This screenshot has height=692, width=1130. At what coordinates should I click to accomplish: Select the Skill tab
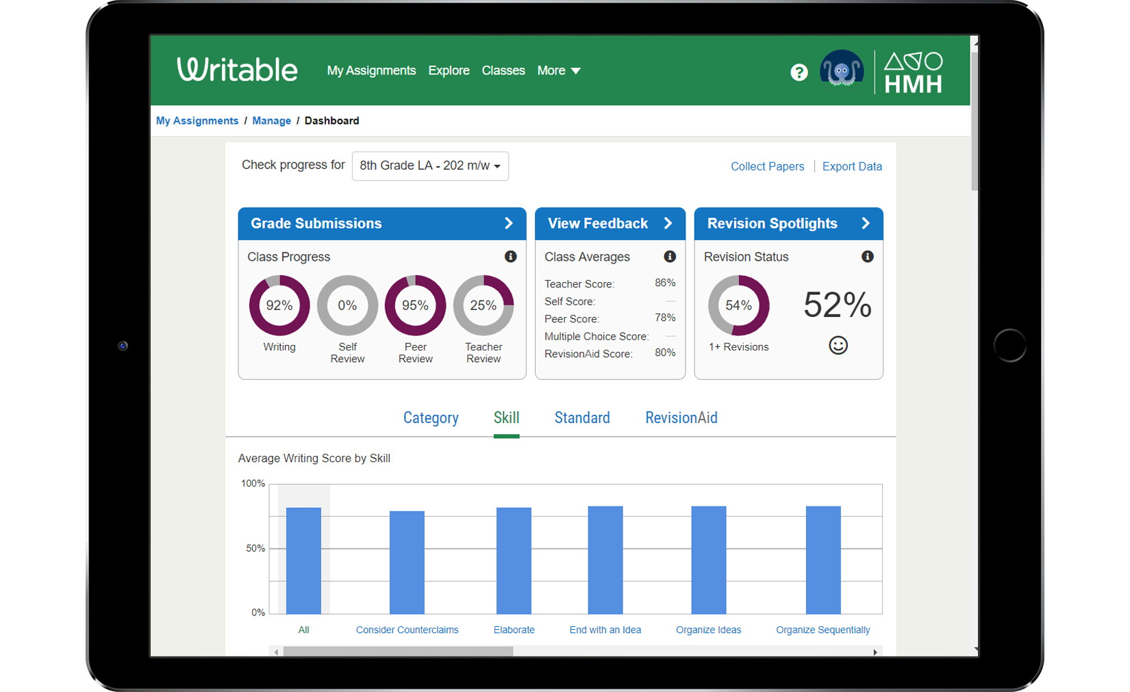tap(506, 418)
